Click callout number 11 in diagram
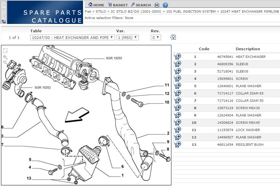 pyautogui.click(x=167, y=85)
